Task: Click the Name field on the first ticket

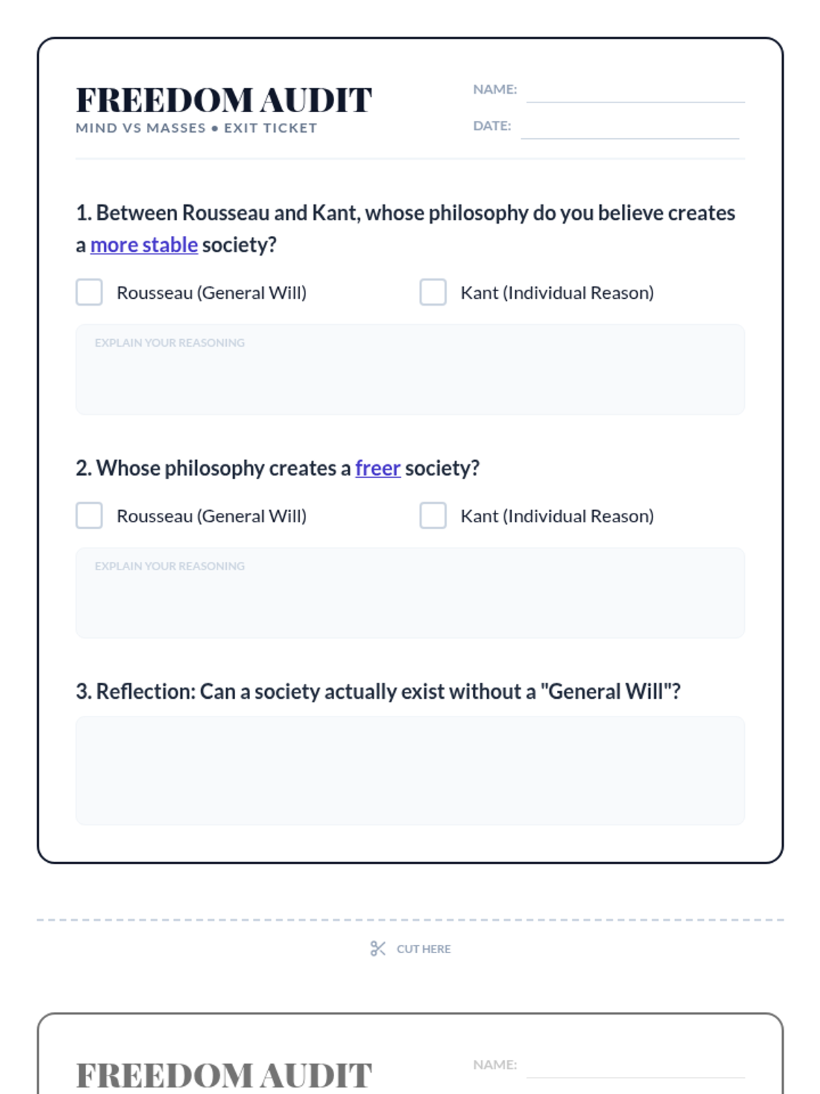Action: pos(635,90)
